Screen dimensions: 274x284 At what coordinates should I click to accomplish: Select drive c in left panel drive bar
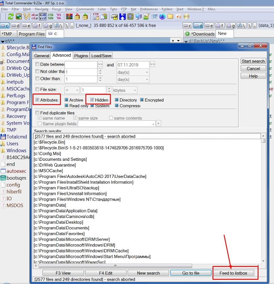pos(5,26)
